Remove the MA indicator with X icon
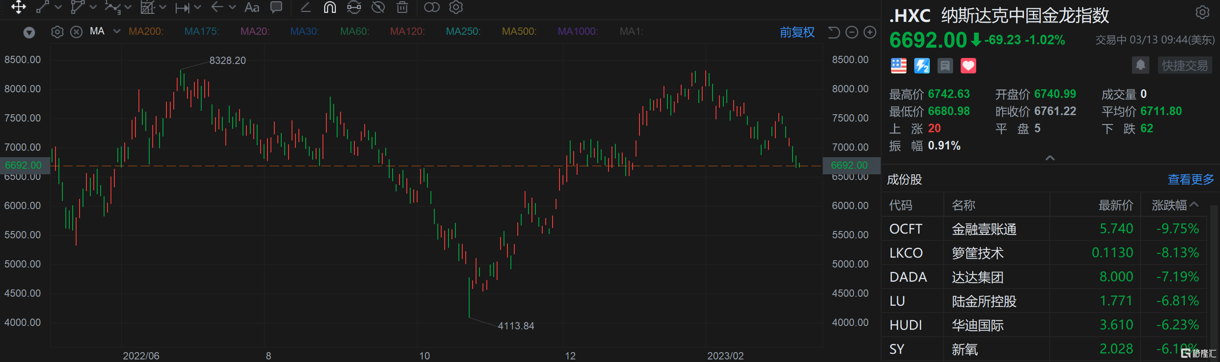1220x362 pixels. [x=76, y=32]
